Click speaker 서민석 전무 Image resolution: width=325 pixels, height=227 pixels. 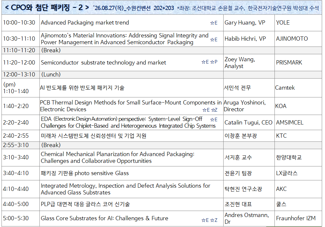[x=237, y=88]
